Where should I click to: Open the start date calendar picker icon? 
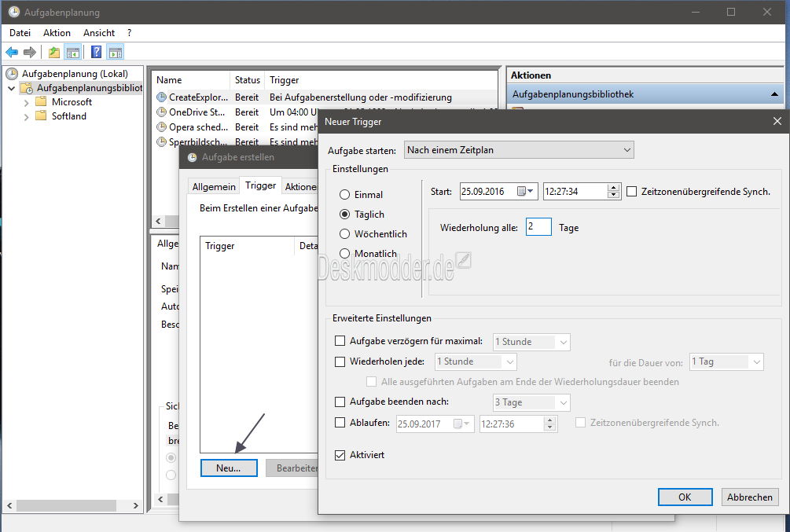tap(525, 192)
